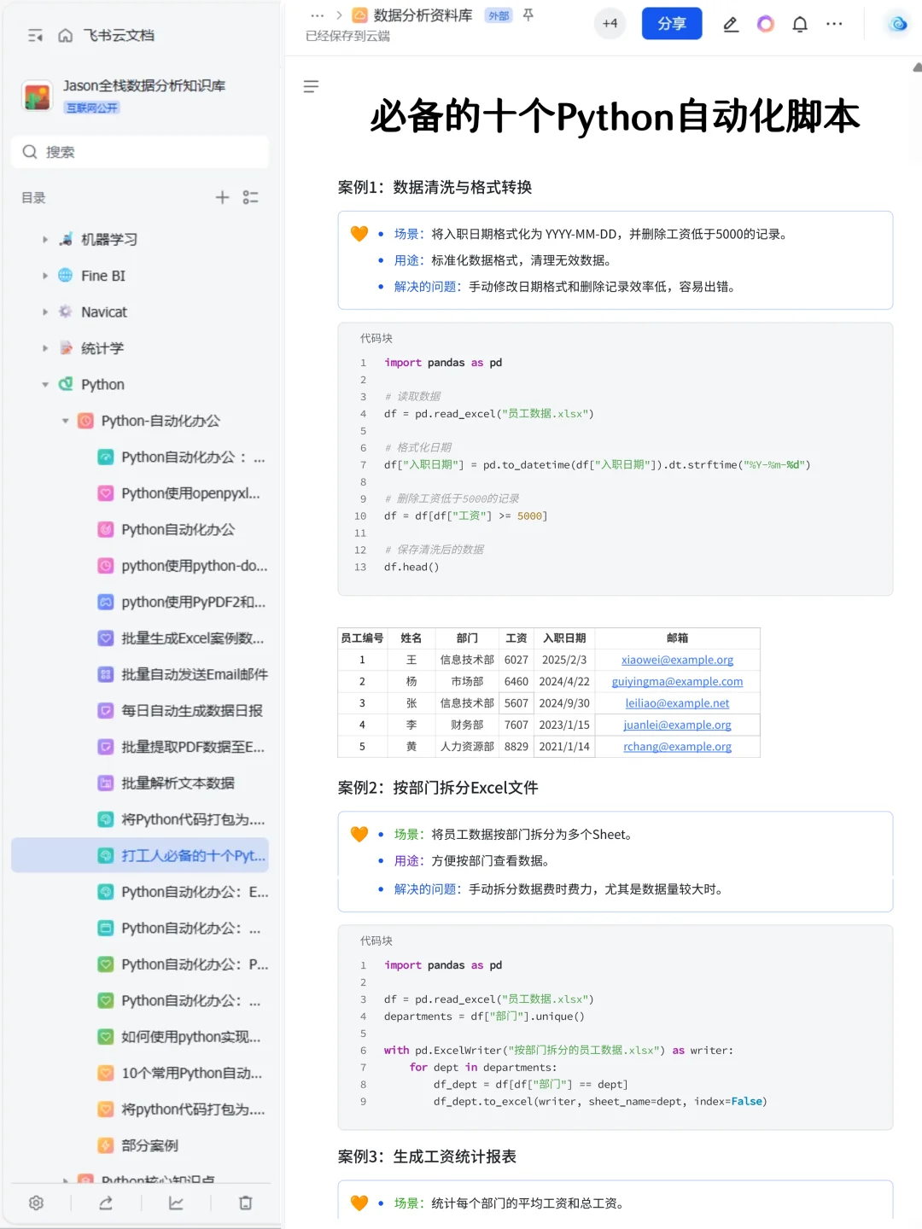Click the 分享 button
The width and height of the screenshot is (922, 1229).
672,24
